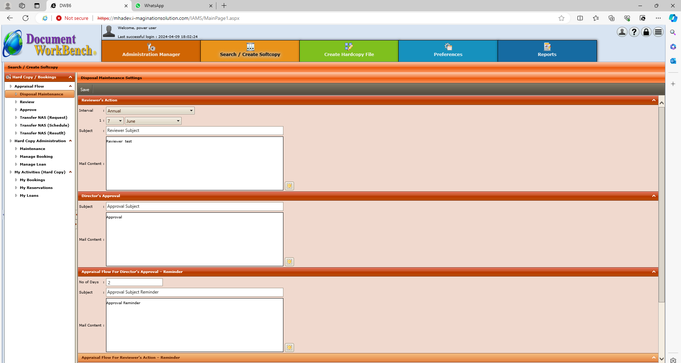The height and width of the screenshot is (363, 681).
Task: Add page to favorites star icon
Action: coord(561,18)
